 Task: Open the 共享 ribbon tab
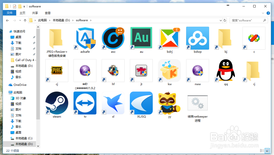(35, 13)
